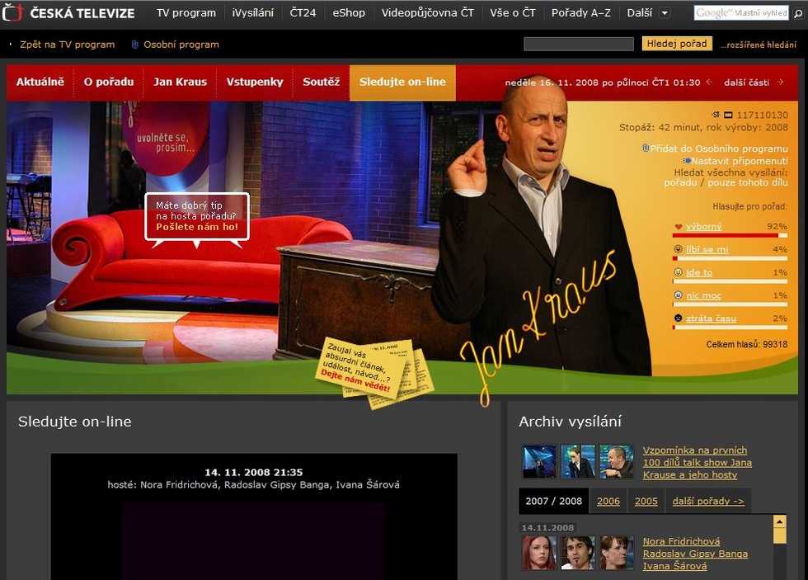The height and width of the screenshot is (580, 808).
Task: Click the paperclip icon before Přidat do Osobního programu
Action: click(x=645, y=148)
